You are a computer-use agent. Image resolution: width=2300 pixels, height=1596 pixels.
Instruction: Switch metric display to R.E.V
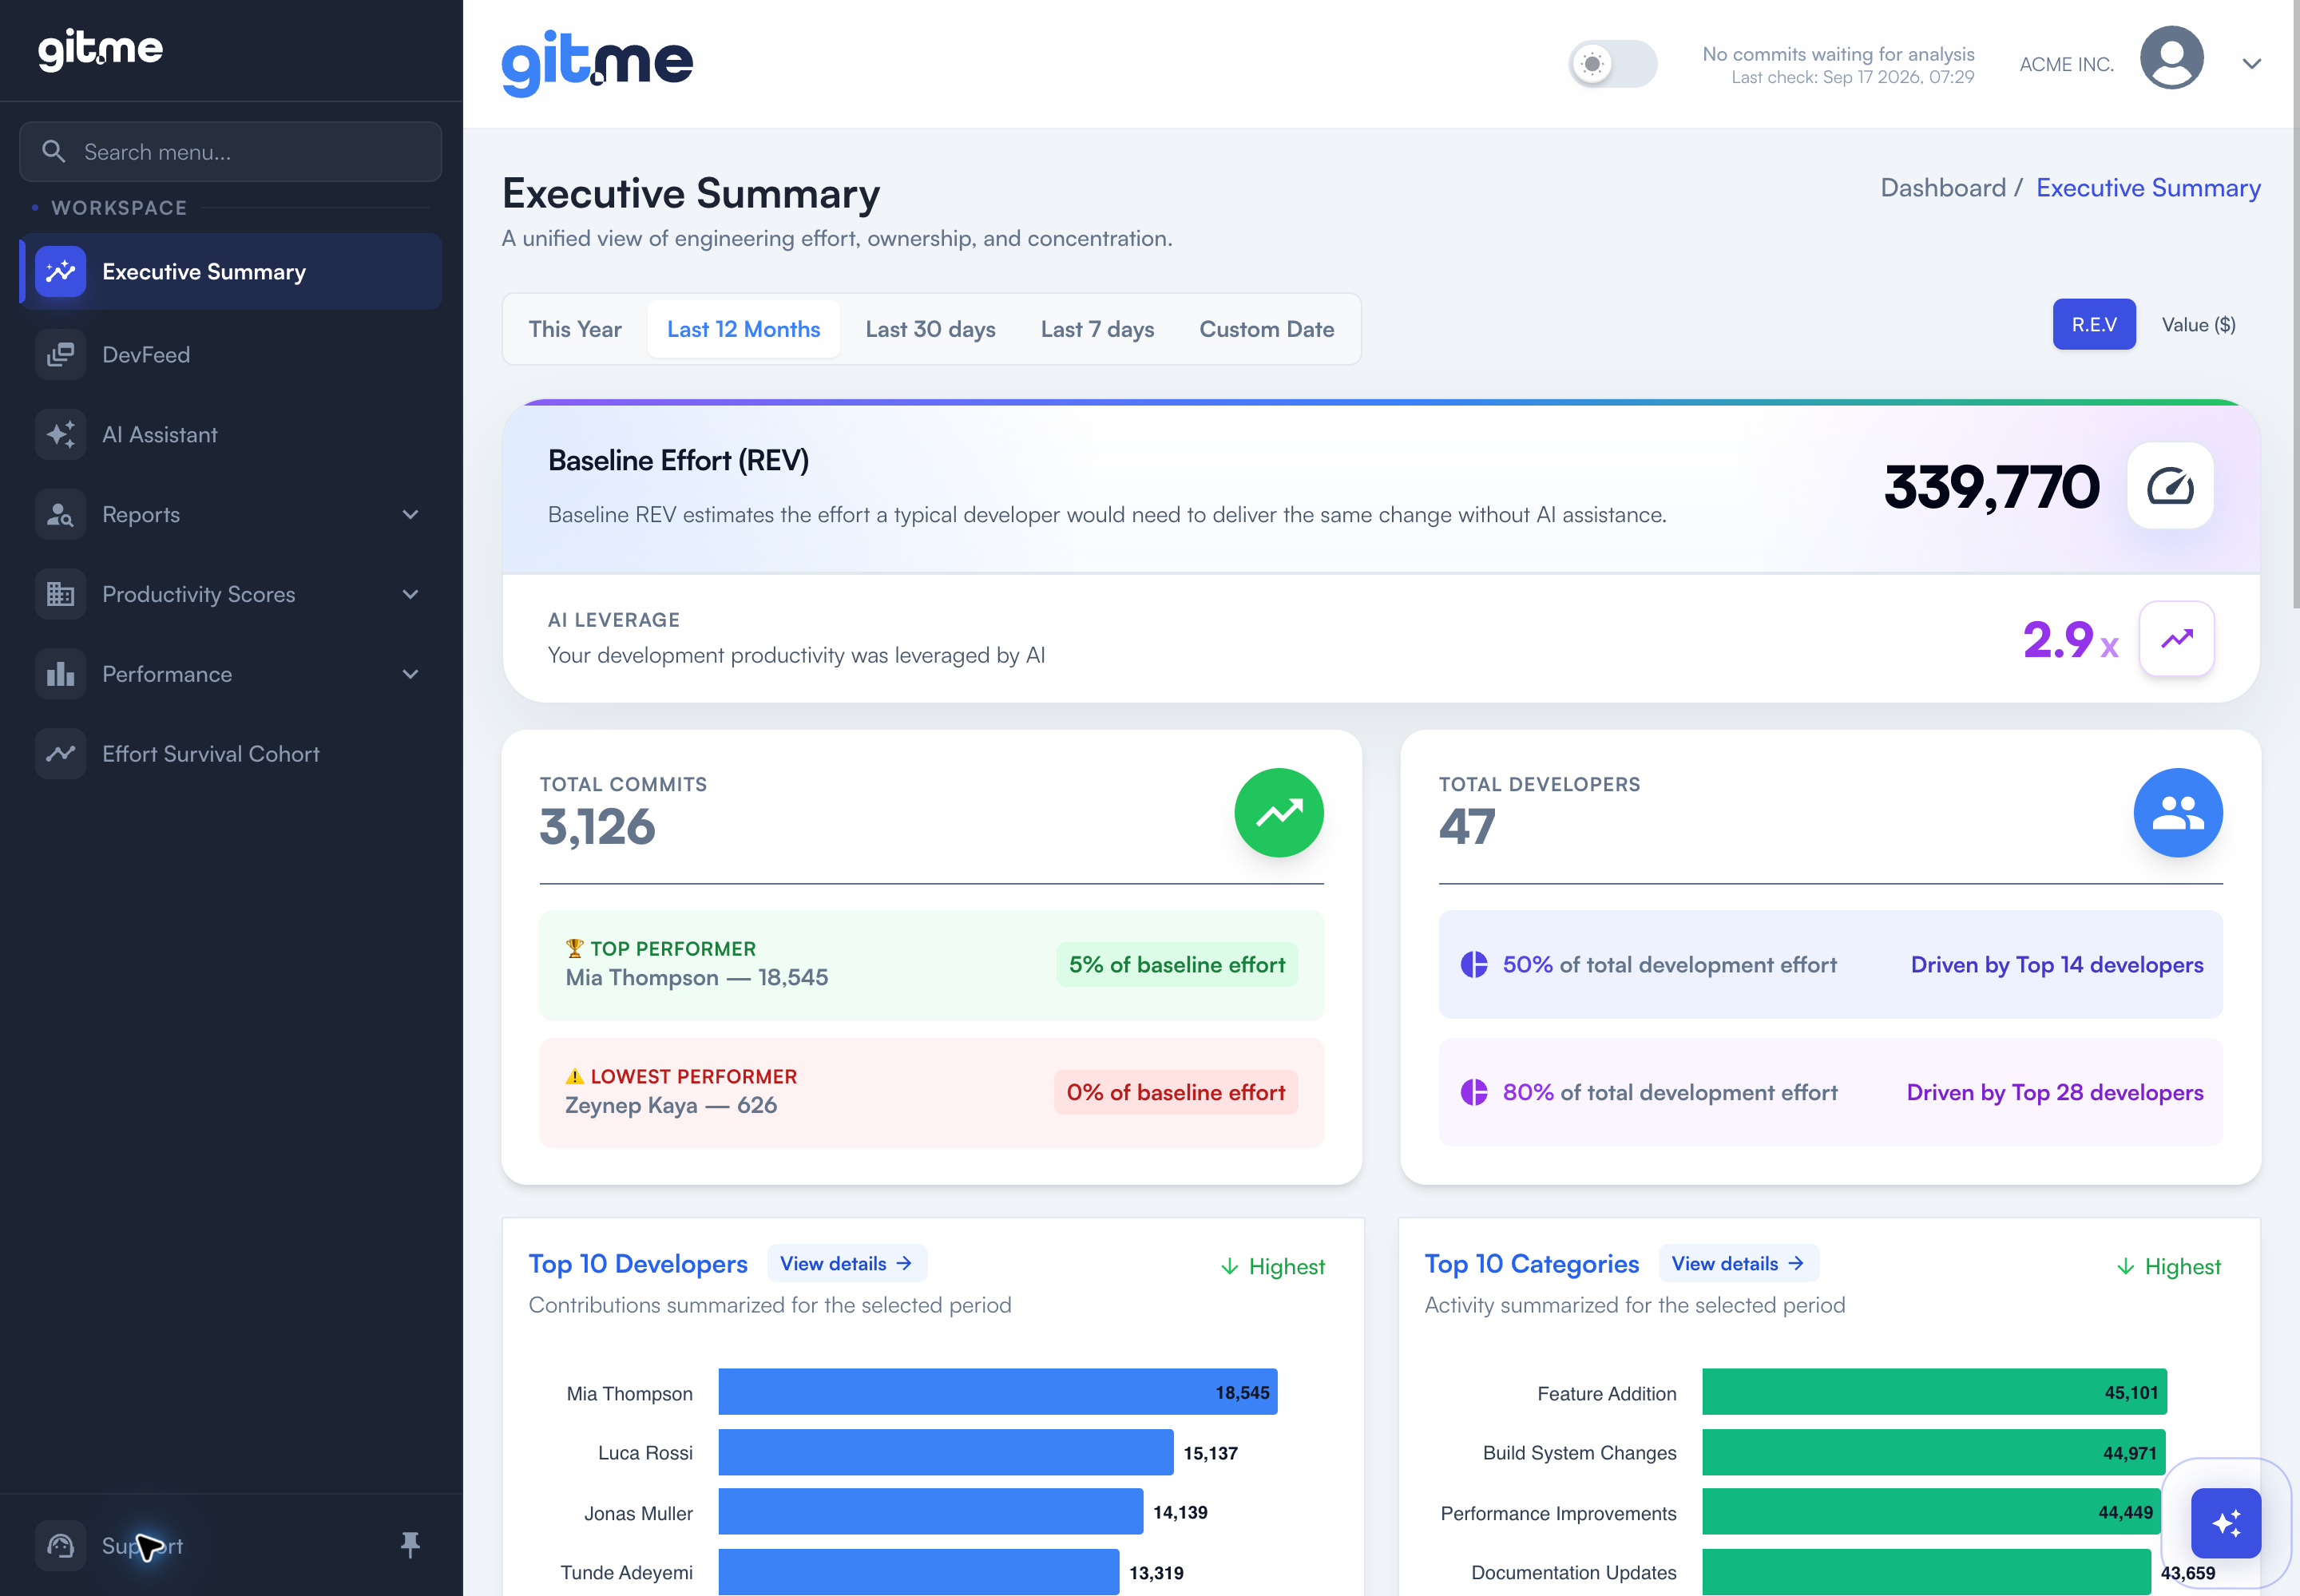click(2094, 325)
